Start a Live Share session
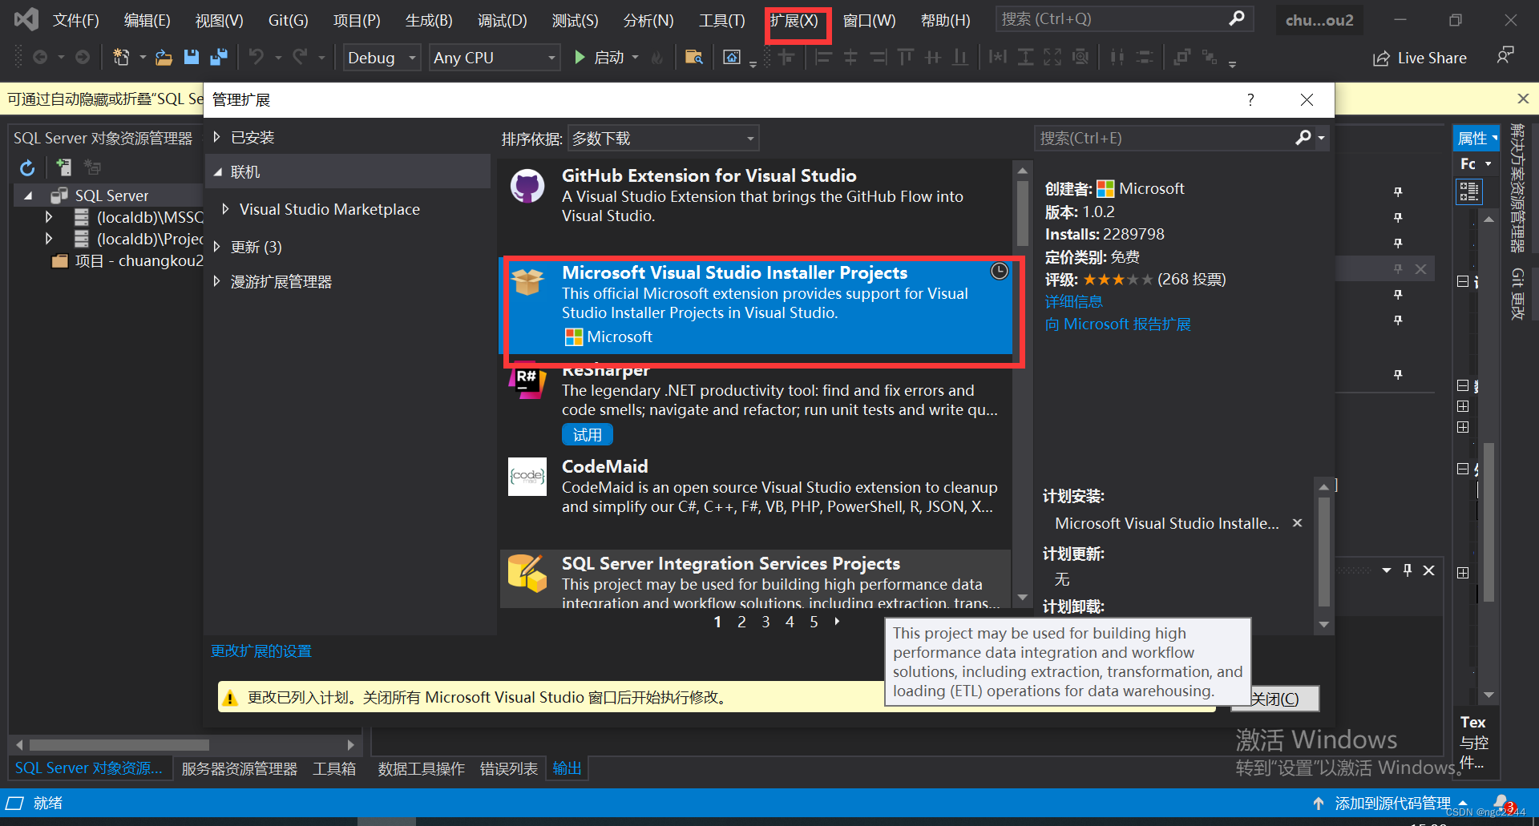Screen dimensions: 1539x826 tap(1419, 57)
